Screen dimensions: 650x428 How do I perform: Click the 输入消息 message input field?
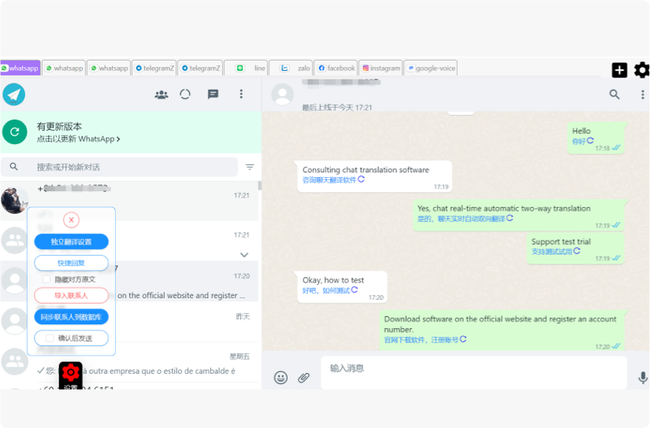(473, 368)
